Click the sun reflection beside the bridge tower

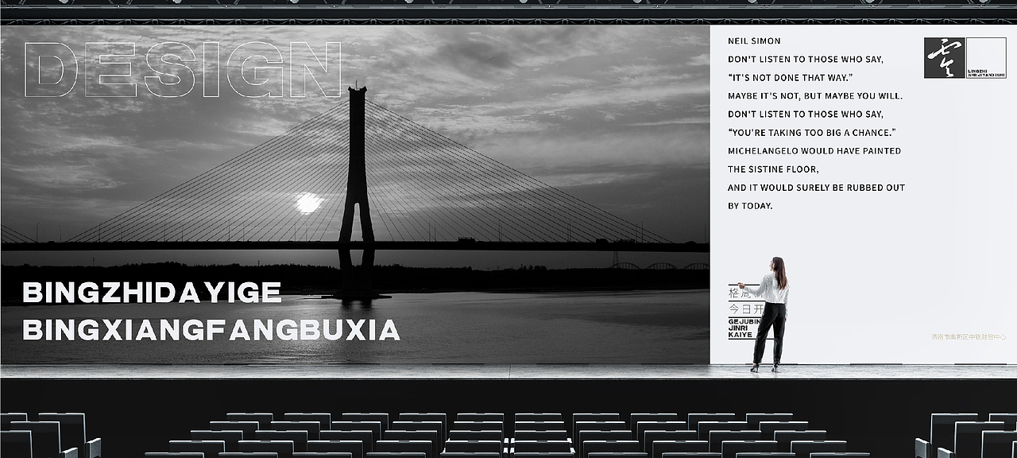tap(308, 203)
